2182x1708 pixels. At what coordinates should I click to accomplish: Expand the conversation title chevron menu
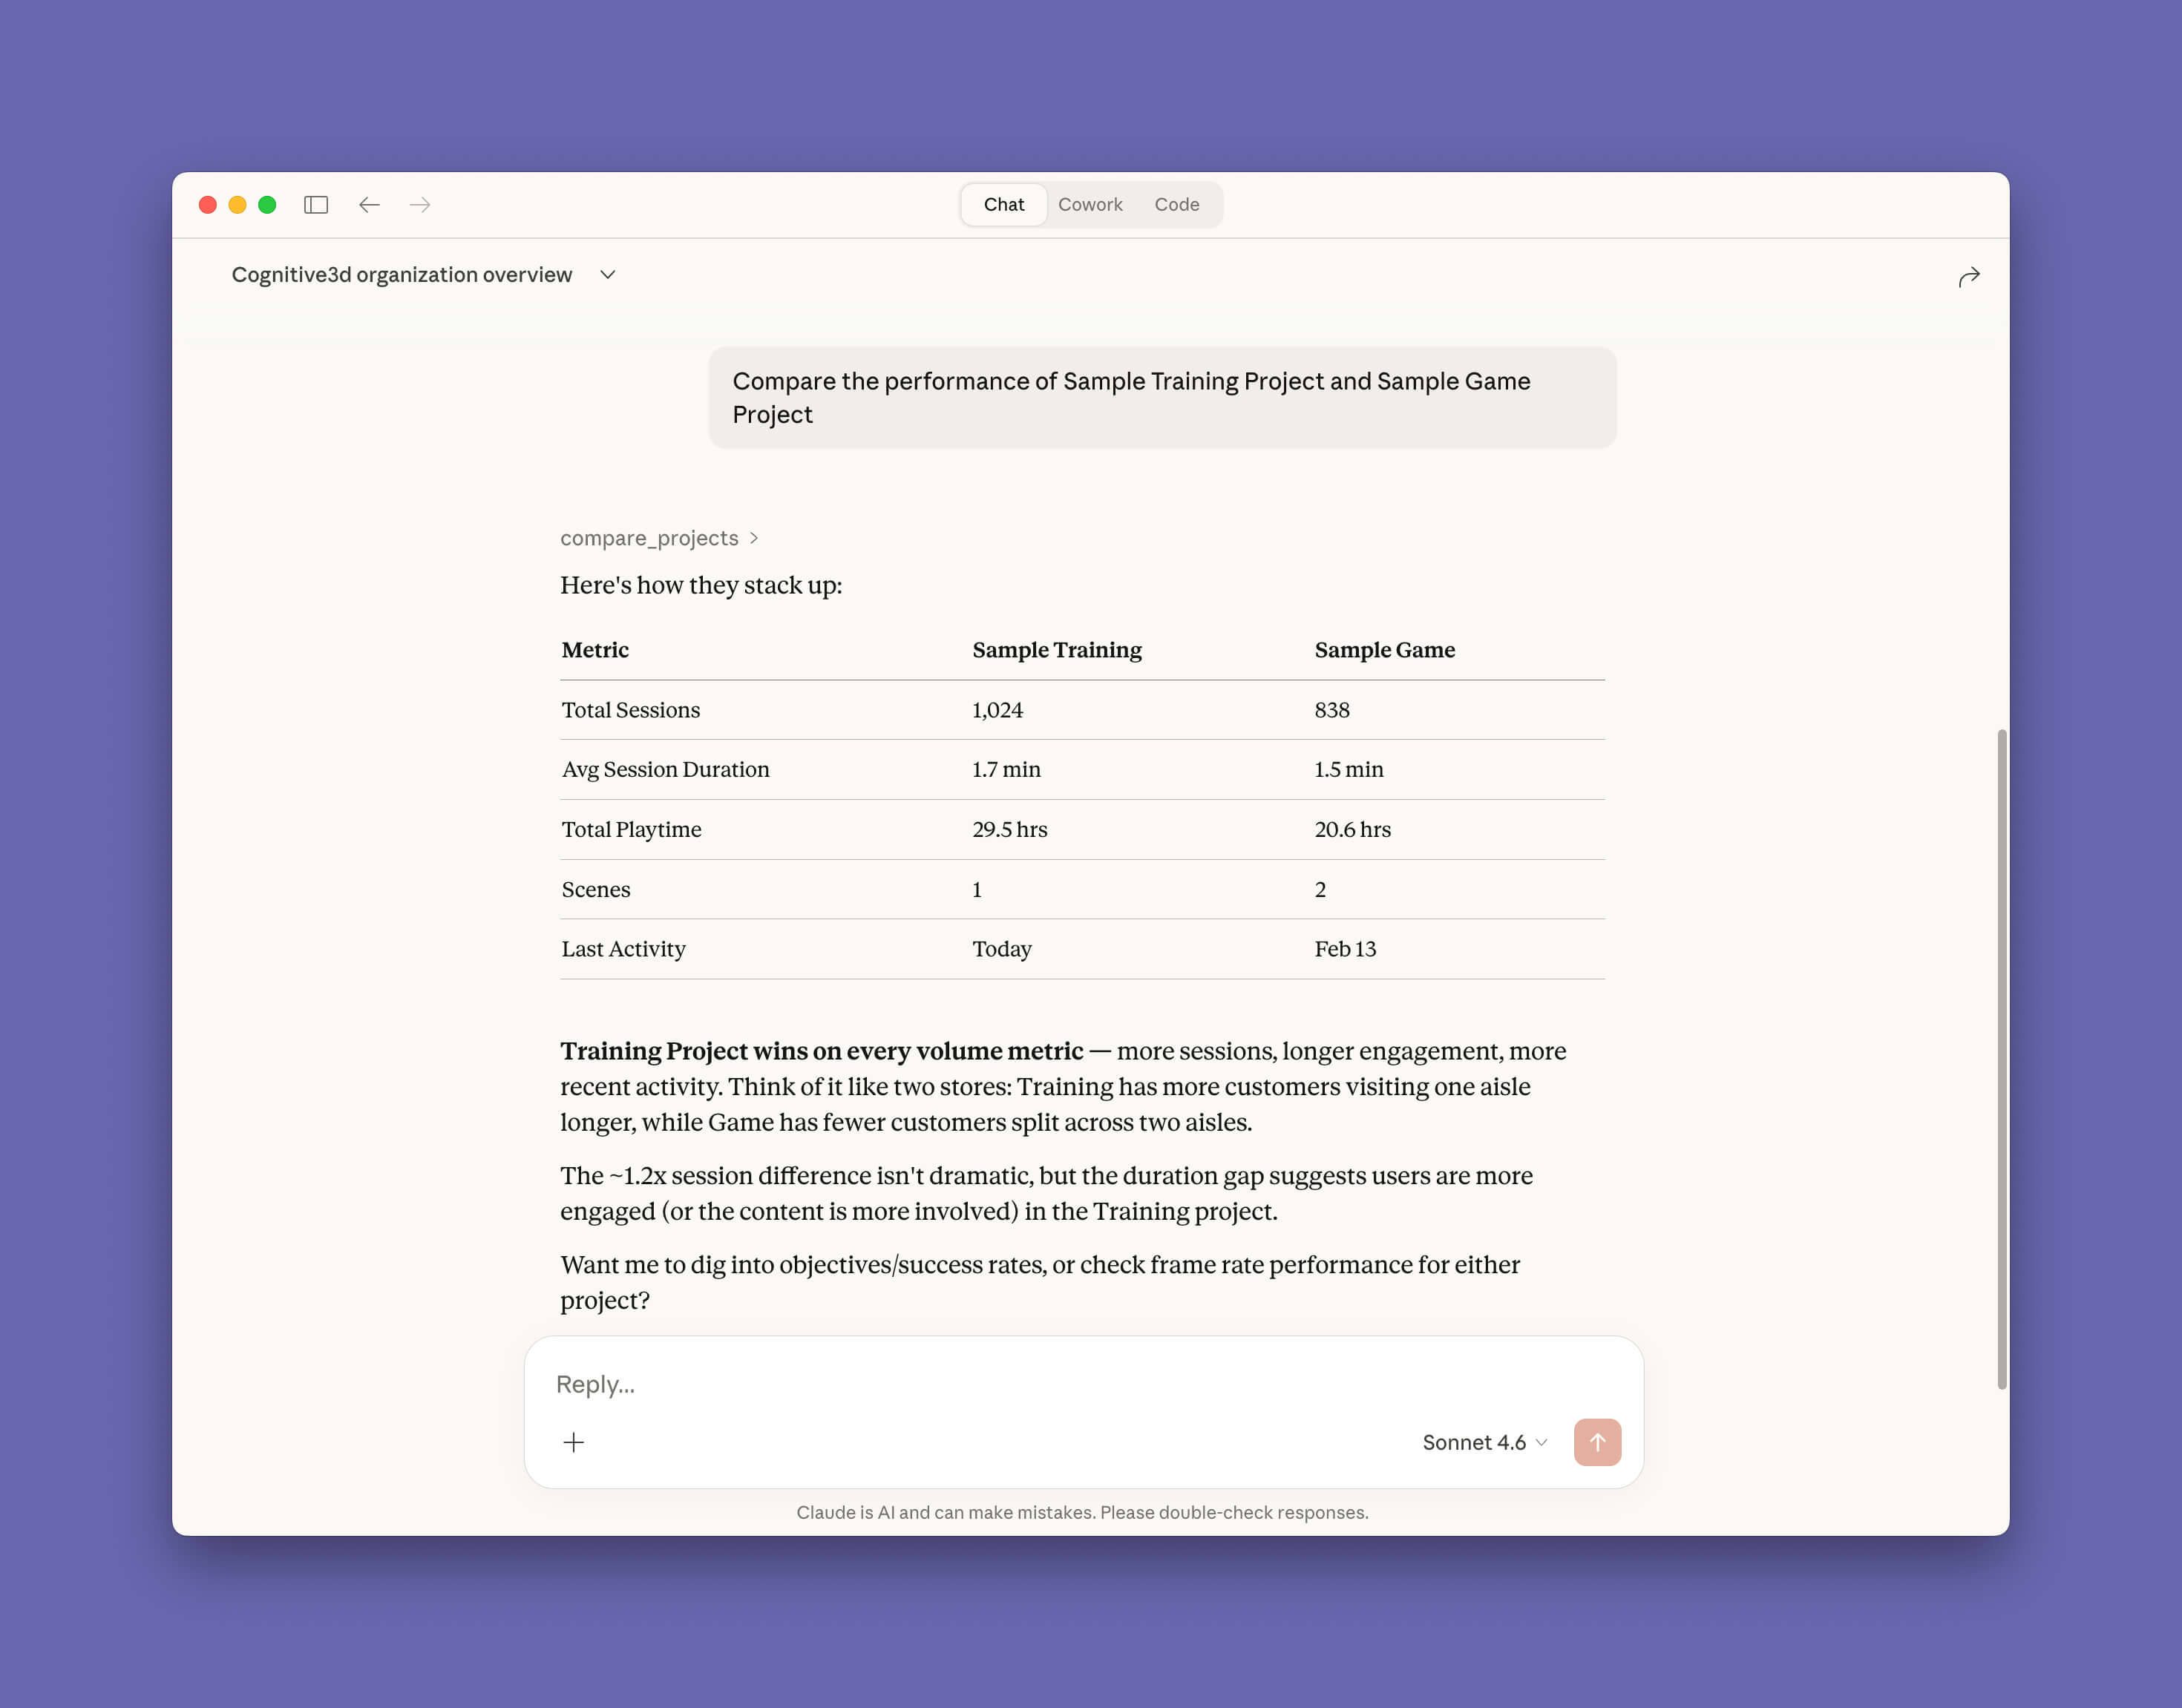point(607,275)
